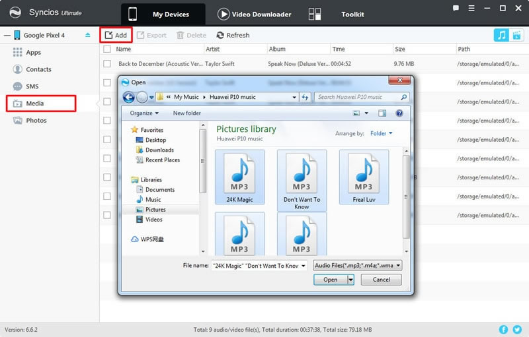Check the Back to December row checkbox

107,63
